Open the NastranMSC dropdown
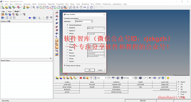This screenshot has width=191, height=102. pos(96,53)
